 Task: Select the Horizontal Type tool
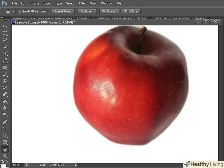coord(5,128)
